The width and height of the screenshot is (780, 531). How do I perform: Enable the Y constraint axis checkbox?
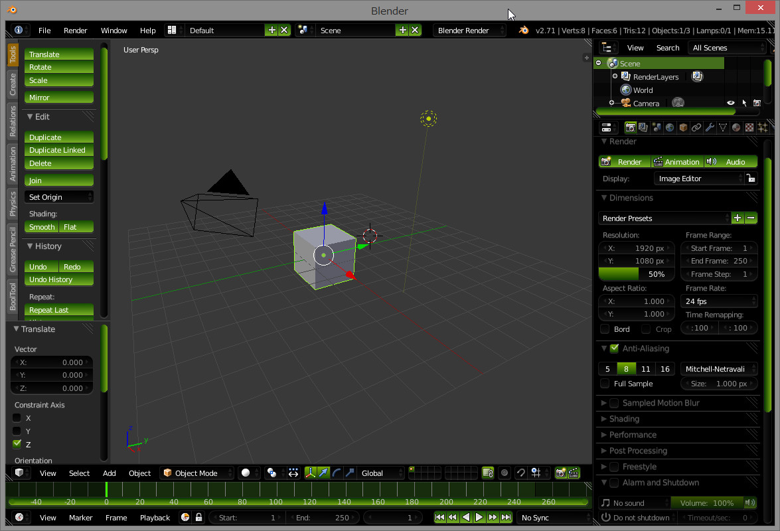pyautogui.click(x=17, y=431)
